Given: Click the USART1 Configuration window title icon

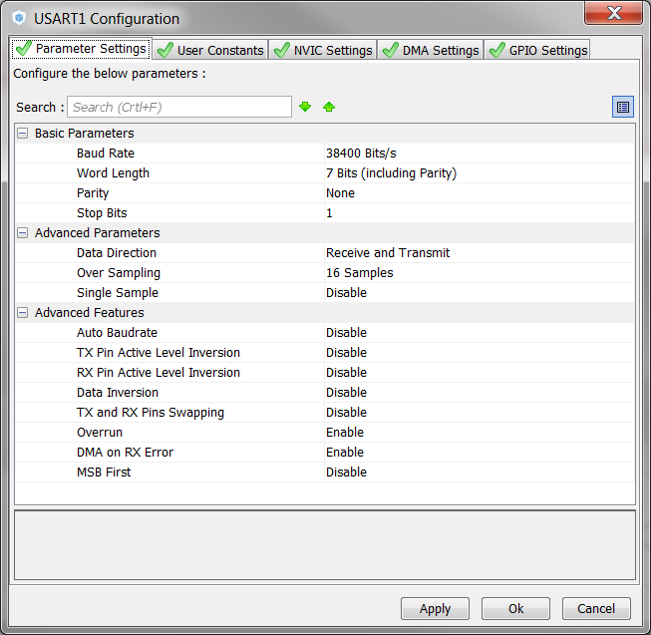Looking at the screenshot, I should pos(18,18).
